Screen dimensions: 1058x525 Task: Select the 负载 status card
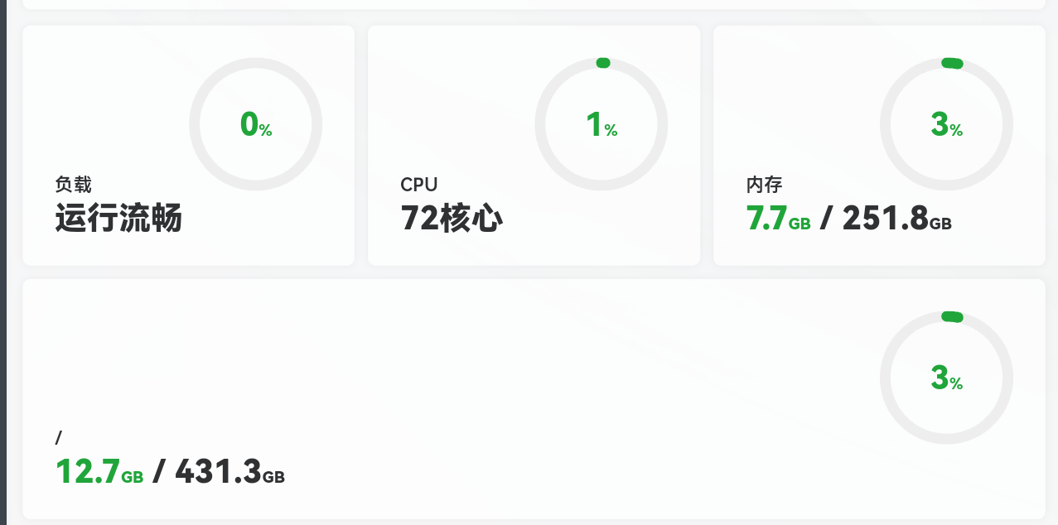[x=188, y=145]
